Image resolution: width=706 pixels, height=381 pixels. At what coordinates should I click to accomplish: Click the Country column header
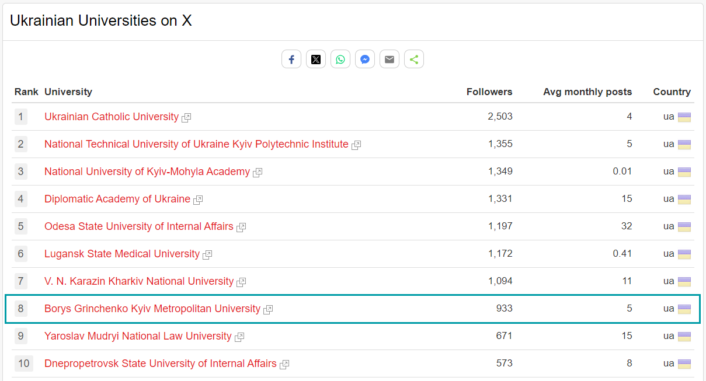[672, 92]
